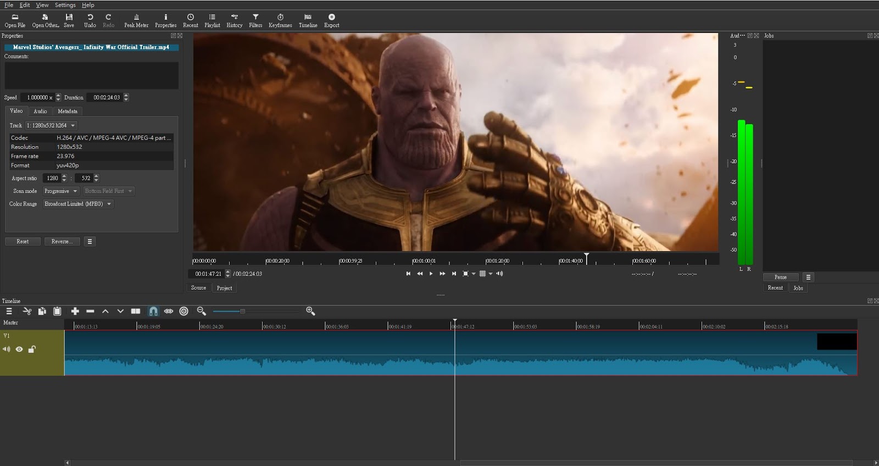Switch to the Audio properties tab
Screen dimensions: 879x466
coord(40,111)
